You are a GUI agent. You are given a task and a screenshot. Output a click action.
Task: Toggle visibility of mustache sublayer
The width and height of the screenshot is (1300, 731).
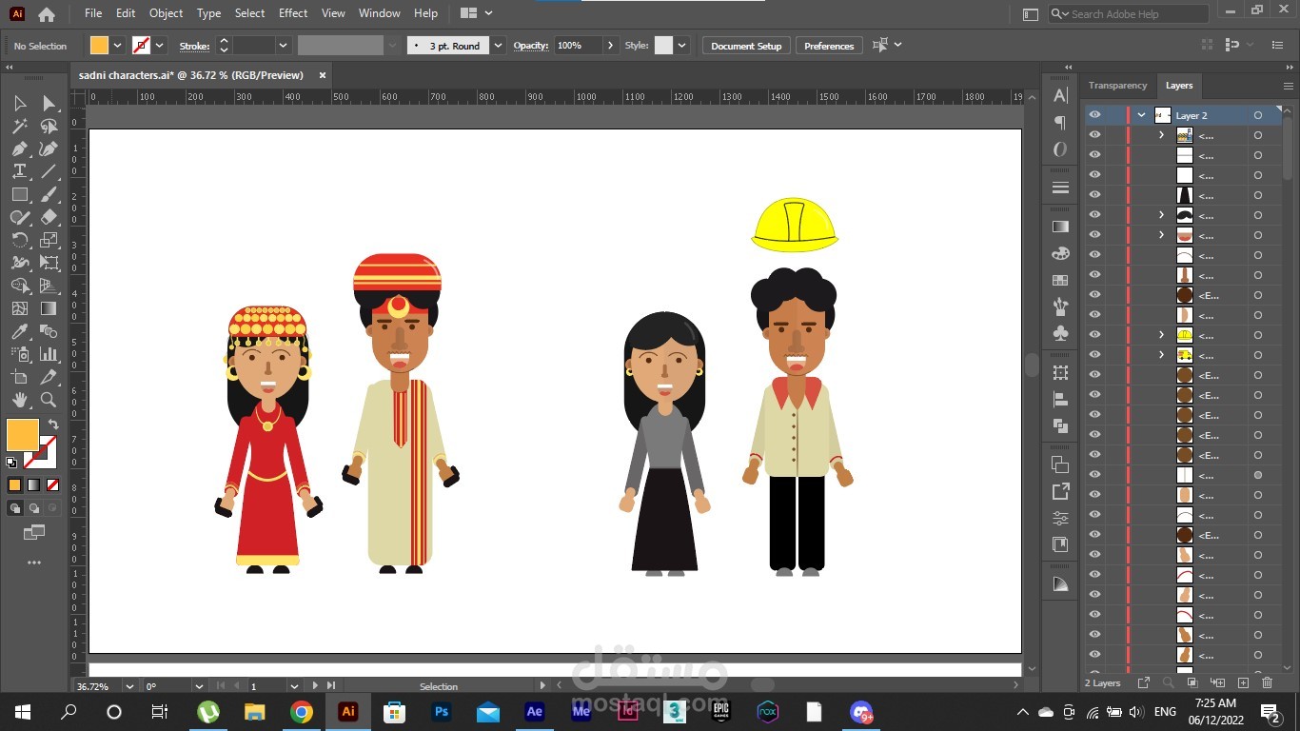point(1094,215)
